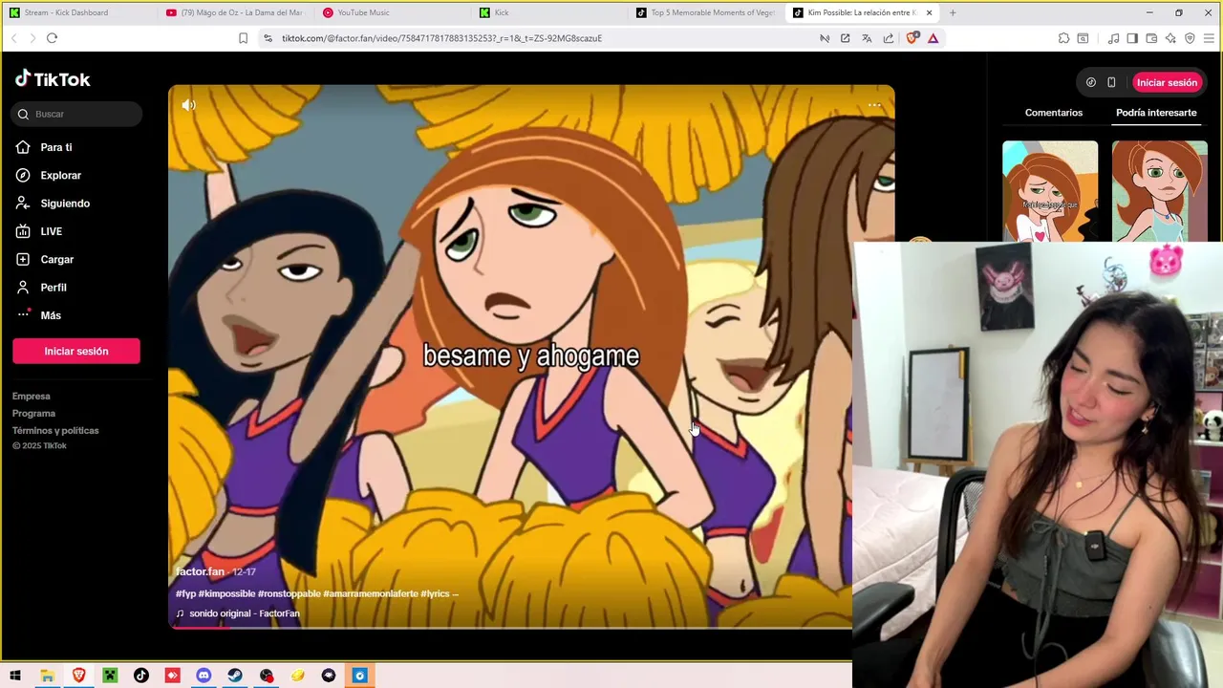
Task: Open the #amarramemonlaferte hashtag
Action: point(371,593)
